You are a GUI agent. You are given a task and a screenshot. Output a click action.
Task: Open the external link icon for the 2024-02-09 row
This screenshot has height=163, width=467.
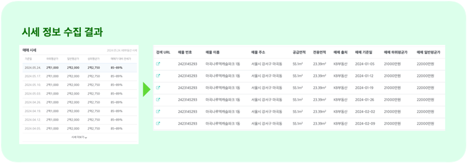pyautogui.click(x=158, y=123)
